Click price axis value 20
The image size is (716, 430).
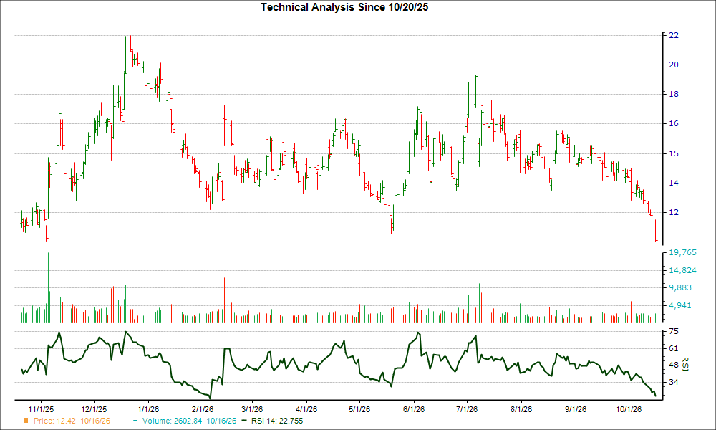coord(674,64)
